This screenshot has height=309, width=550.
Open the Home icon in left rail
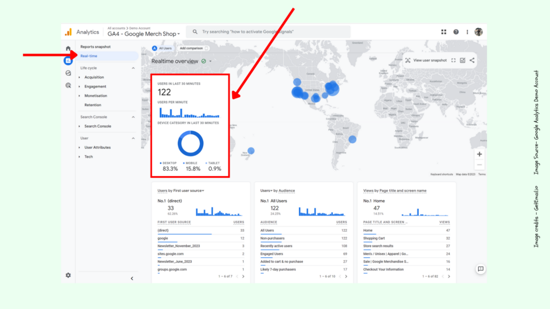tap(68, 49)
